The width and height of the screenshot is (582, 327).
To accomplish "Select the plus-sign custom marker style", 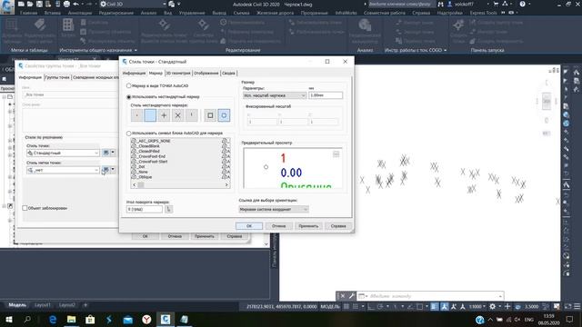I will [x=164, y=115].
